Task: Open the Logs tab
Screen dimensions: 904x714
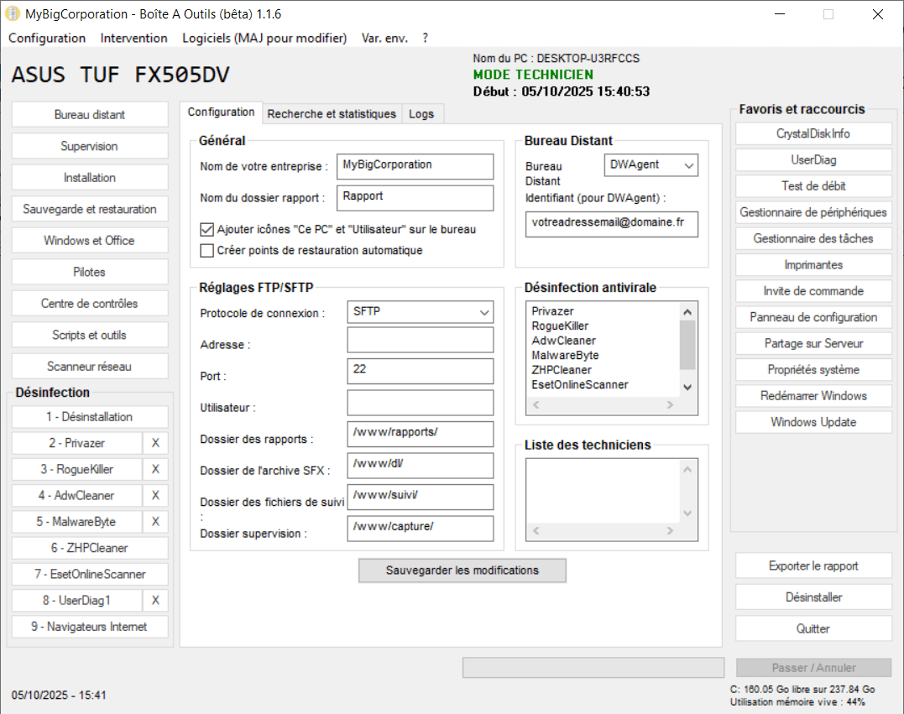Action: click(x=421, y=113)
